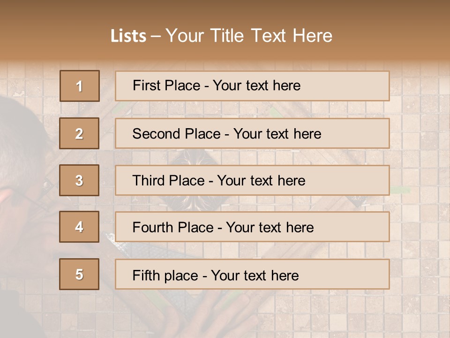Click the "First Place - Your text here" box

252,86
